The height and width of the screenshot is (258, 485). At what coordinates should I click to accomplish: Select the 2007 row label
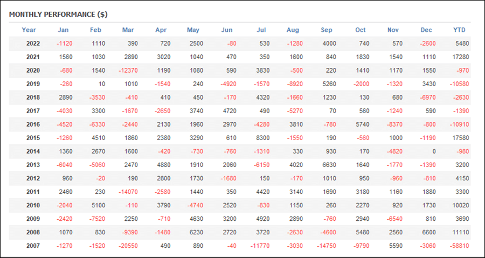33,246
